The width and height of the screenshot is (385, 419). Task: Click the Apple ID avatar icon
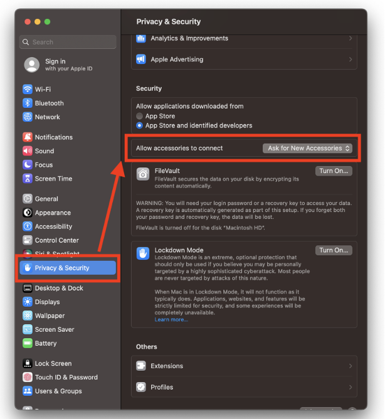pos(32,65)
